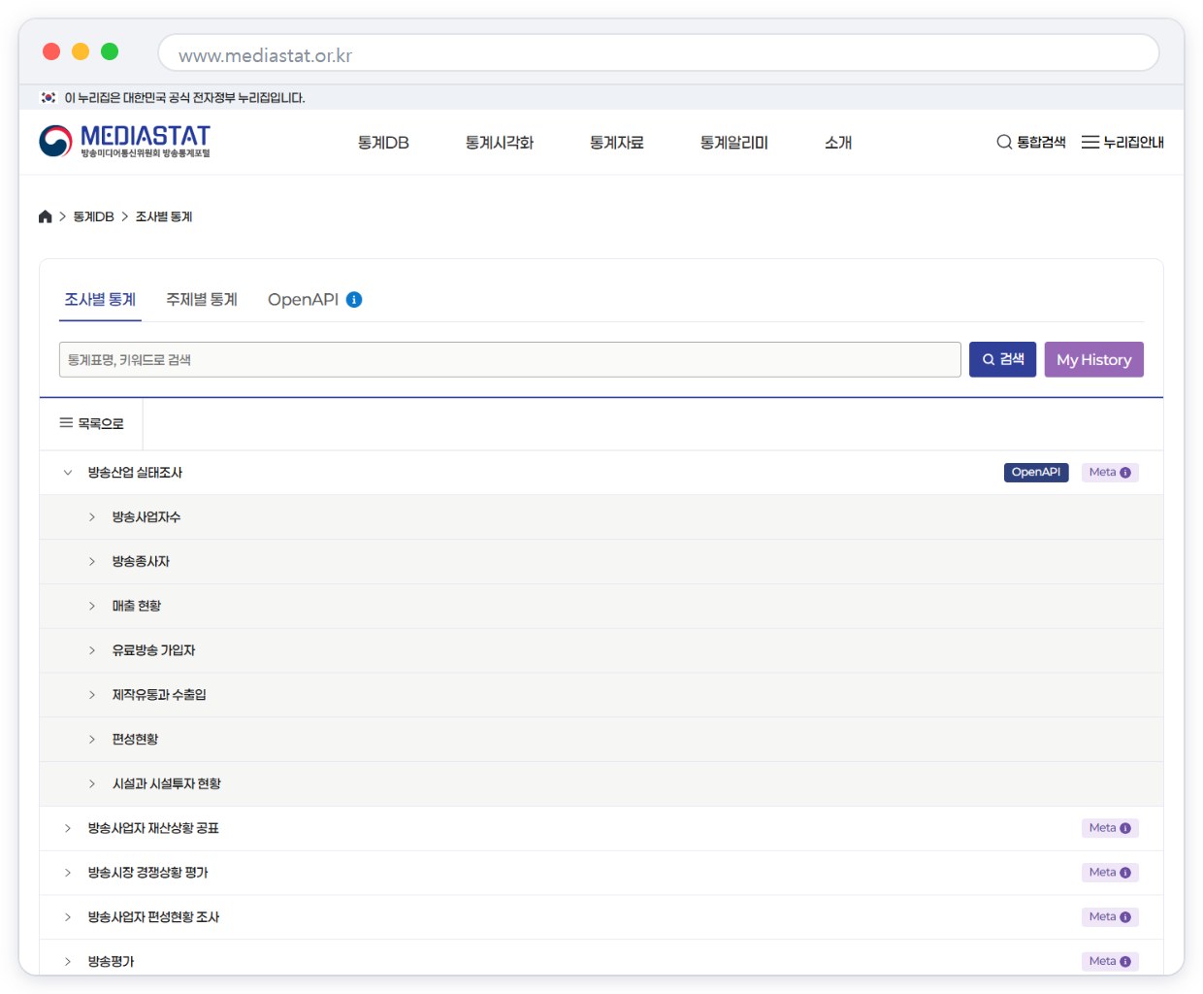The image size is (1203, 994).
Task: Click Meta badge for 방송사업자 편성현황 조사
Action: (1110, 917)
